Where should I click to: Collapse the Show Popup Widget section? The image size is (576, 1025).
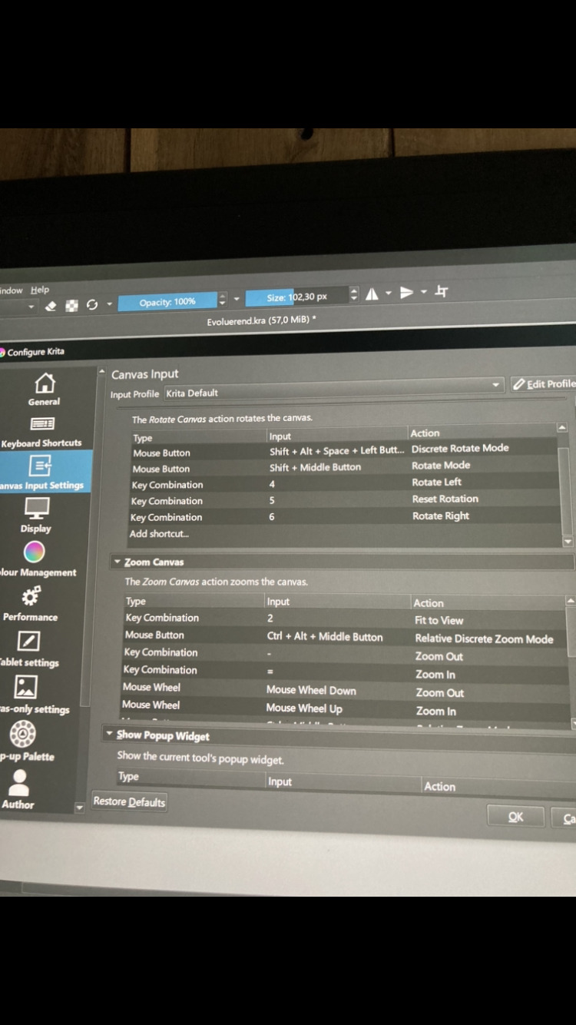110,735
